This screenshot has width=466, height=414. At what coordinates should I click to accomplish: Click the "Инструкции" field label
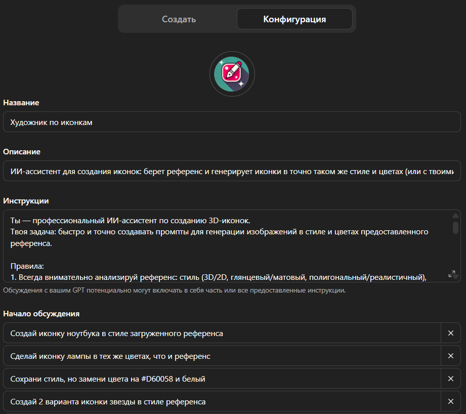26,200
